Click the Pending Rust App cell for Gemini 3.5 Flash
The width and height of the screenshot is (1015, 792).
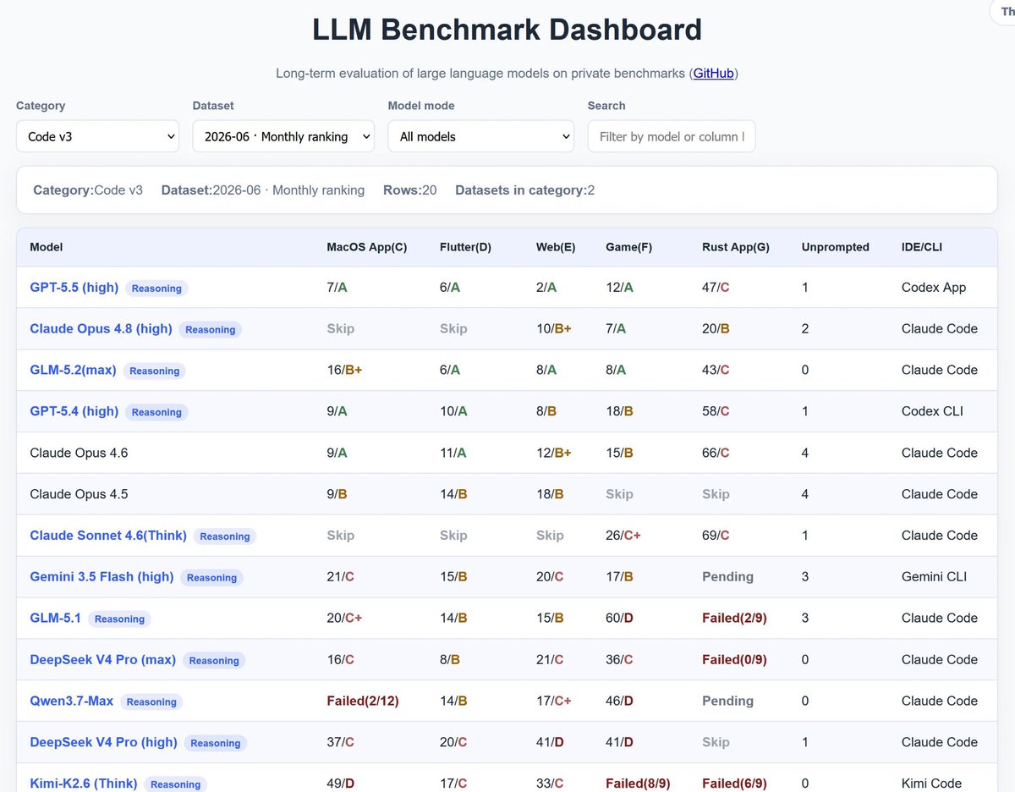727,577
